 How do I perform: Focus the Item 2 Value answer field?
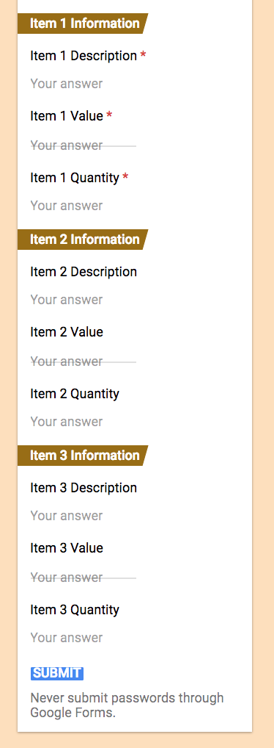click(x=84, y=361)
